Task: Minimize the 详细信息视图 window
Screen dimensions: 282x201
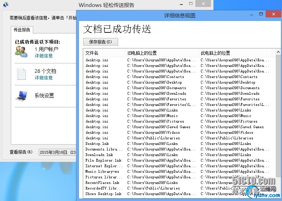Action: [252, 15]
